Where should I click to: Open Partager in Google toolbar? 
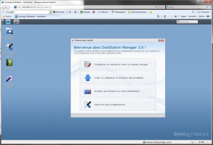[x=86, y=12]
